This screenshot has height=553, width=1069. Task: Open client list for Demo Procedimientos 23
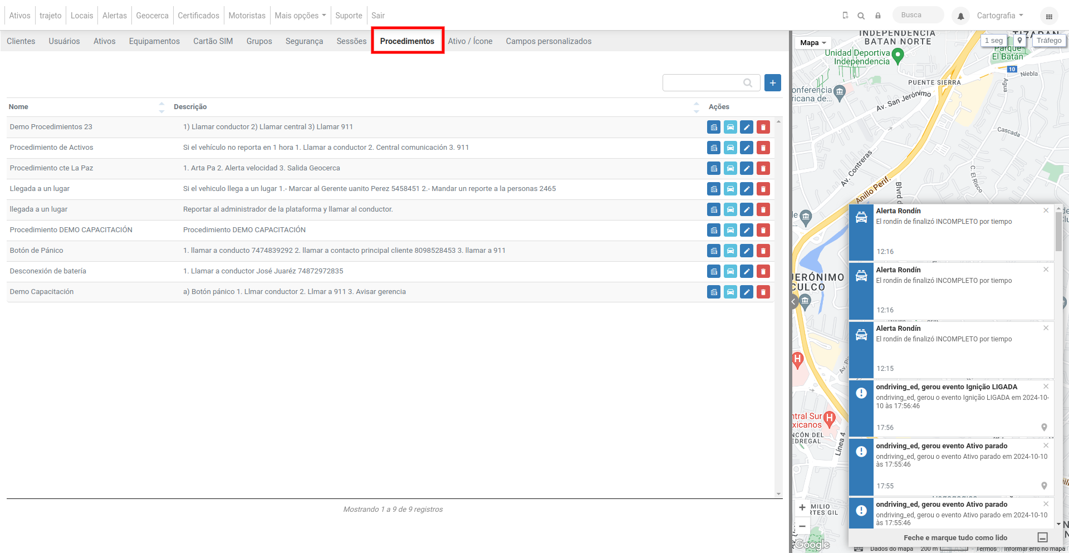(714, 127)
